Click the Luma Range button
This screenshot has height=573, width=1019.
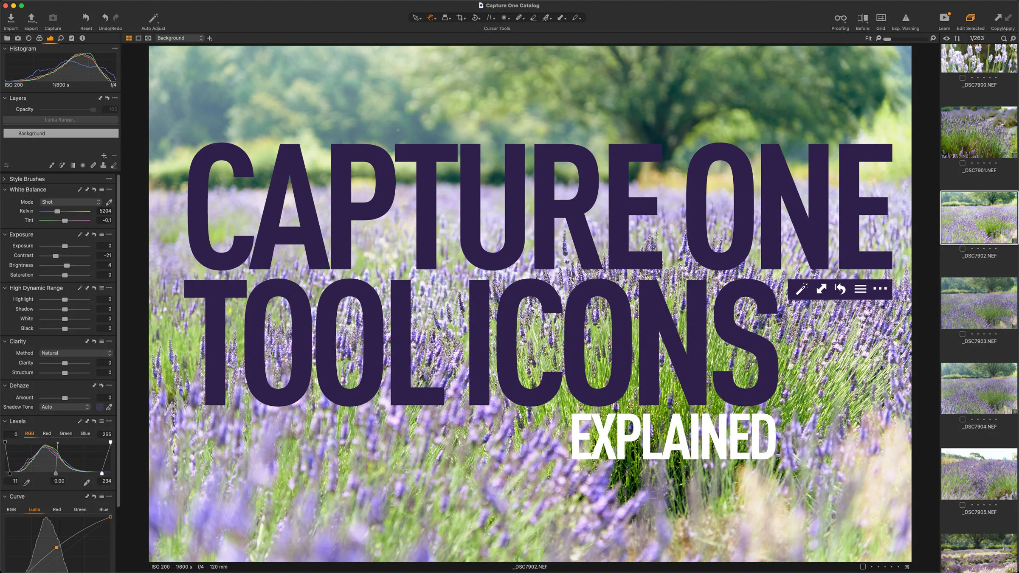[61, 120]
